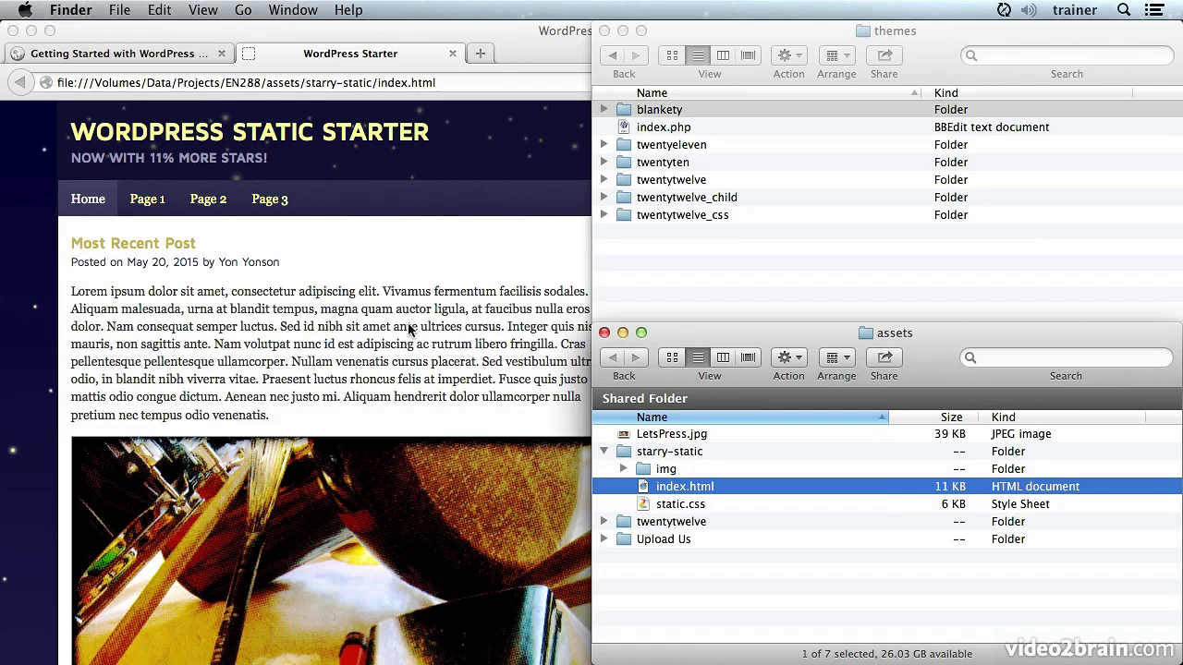The height and width of the screenshot is (665, 1183).
Task: Select index.php file row
Action: click(887, 127)
